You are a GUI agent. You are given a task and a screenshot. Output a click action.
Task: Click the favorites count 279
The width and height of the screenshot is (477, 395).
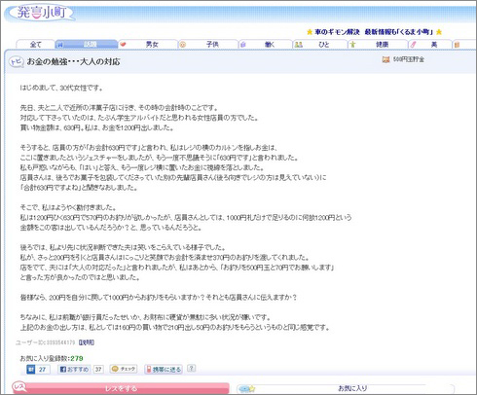[77, 358]
